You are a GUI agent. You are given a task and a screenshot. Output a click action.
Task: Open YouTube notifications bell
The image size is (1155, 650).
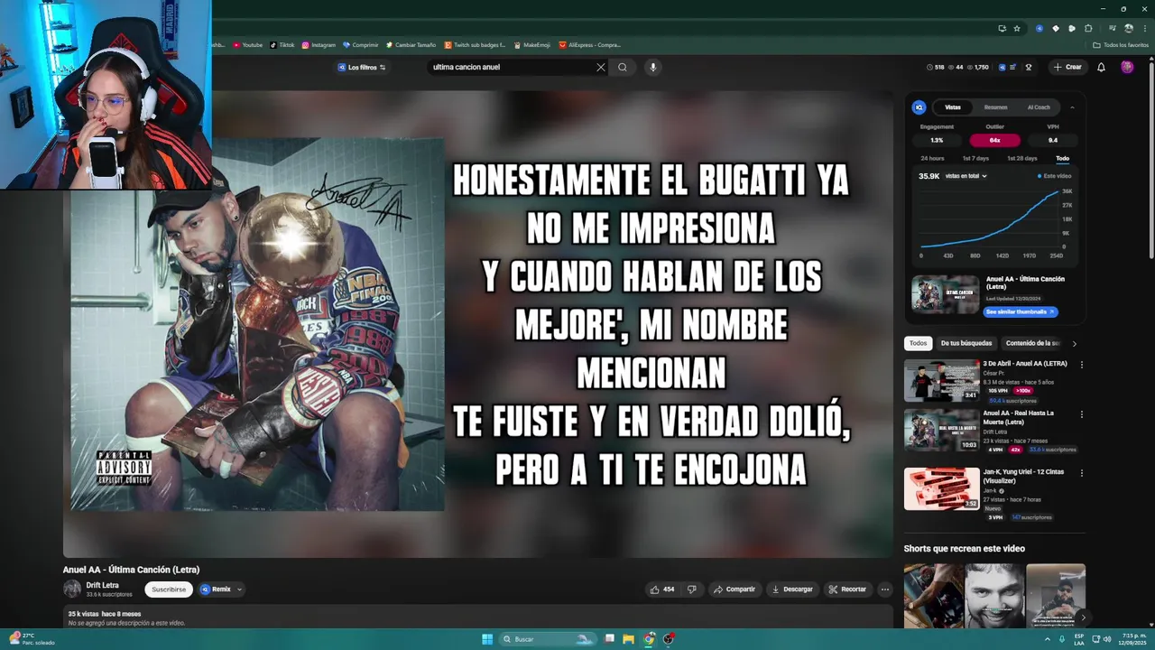click(1101, 67)
